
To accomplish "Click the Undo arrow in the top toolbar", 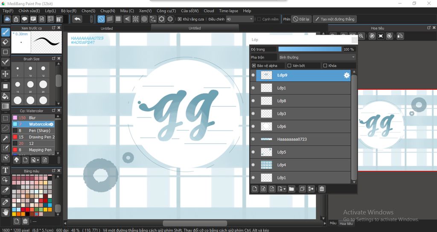I will click(x=77, y=19).
